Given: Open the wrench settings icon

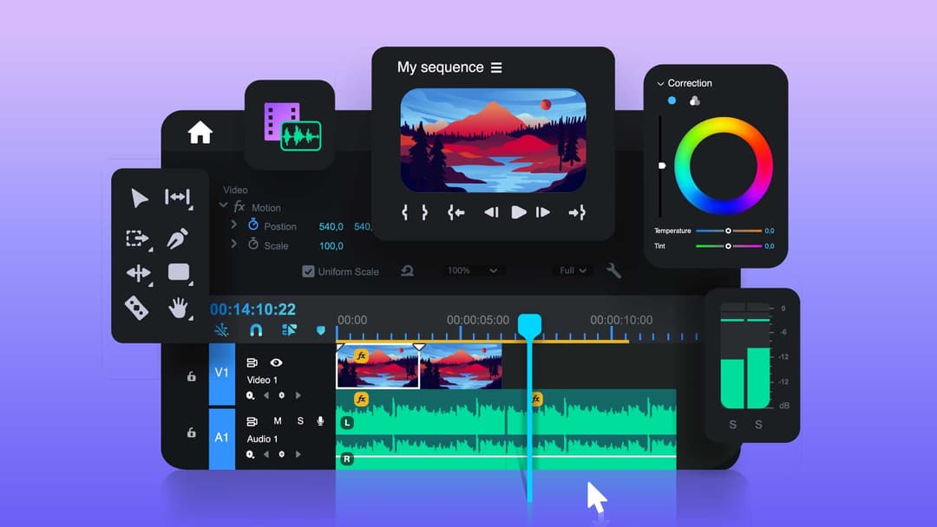Looking at the screenshot, I should coord(613,270).
